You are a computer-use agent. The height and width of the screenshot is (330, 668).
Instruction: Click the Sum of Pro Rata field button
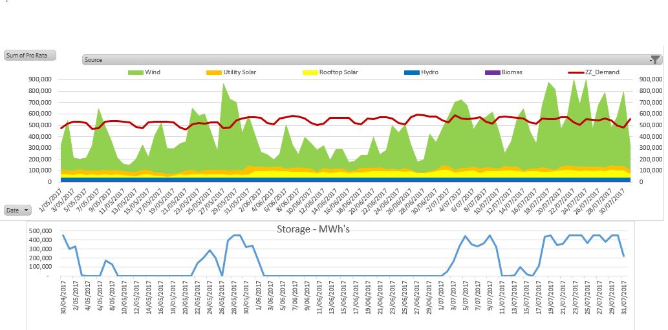click(30, 56)
